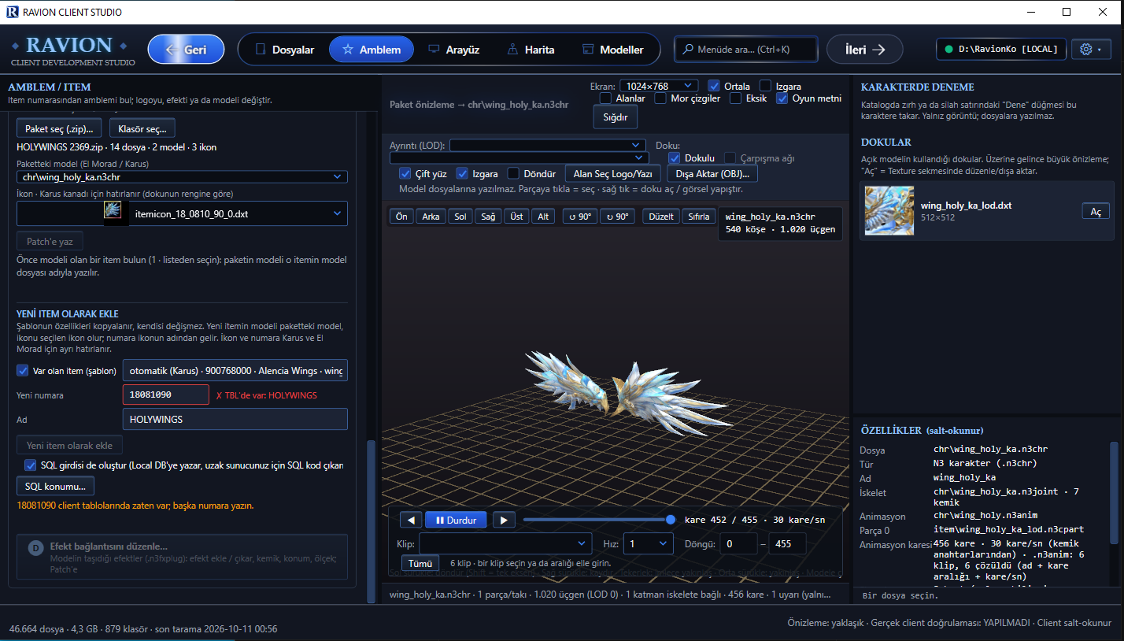The width and height of the screenshot is (1124, 641).
Task: Open the package model dropdown chr\wing_holy_ka.n3chr
Action: pyautogui.click(x=182, y=176)
